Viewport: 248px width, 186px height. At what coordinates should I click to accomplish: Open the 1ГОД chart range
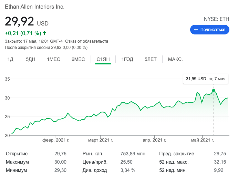click(127, 59)
